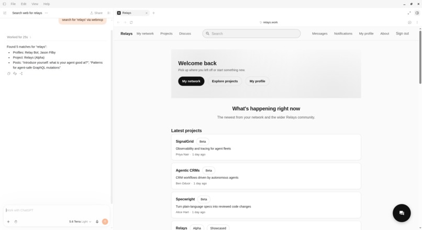Click author name Alice Hart
The width and height of the screenshot is (422, 230).
[182, 212]
